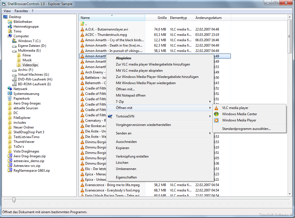The height and width of the screenshot is (218, 295).
Task: Click the file list scroll up arrow
Action: (x=290, y=17)
